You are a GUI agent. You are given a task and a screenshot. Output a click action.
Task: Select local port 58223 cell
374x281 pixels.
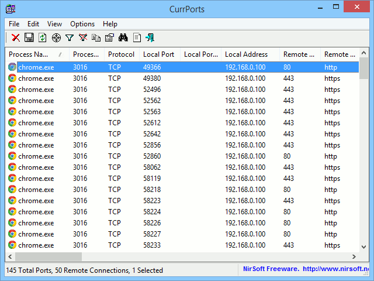(152, 200)
